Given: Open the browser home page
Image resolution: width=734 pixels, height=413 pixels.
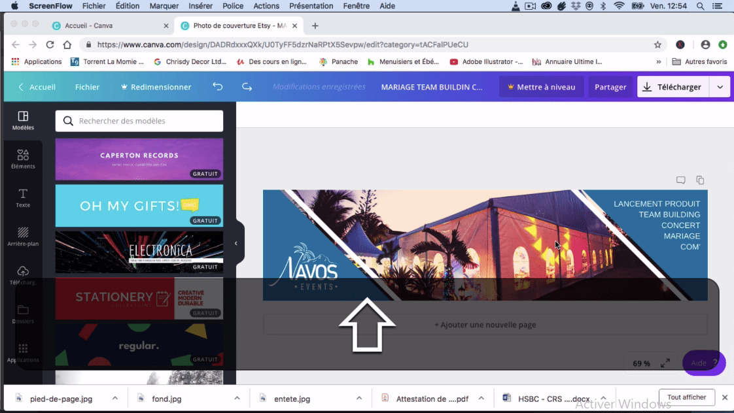Looking at the screenshot, I should (x=67, y=44).
